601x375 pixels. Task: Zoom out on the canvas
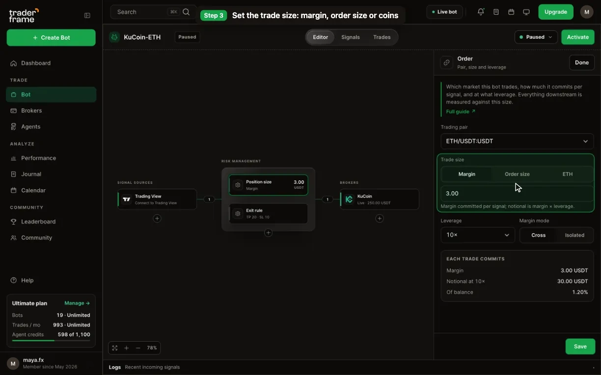138,348
